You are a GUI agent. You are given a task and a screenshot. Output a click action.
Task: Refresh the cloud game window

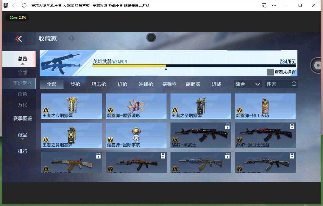(24, 5)
